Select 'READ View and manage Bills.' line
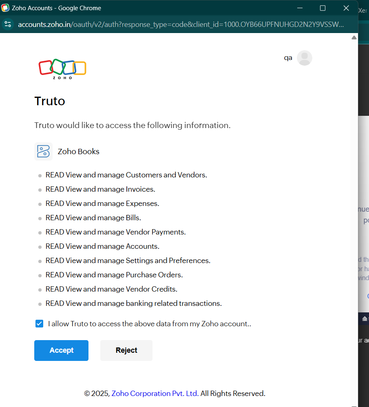Image resolution: width=369 pixels, height=407 pixels. tap(93, 218)
